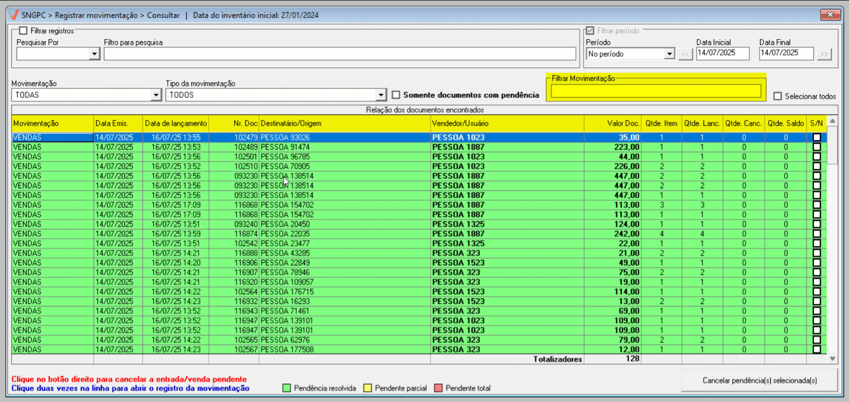Click the Destinatário/Origem column header
Viewport: 849px width, 402px height.
344,123
